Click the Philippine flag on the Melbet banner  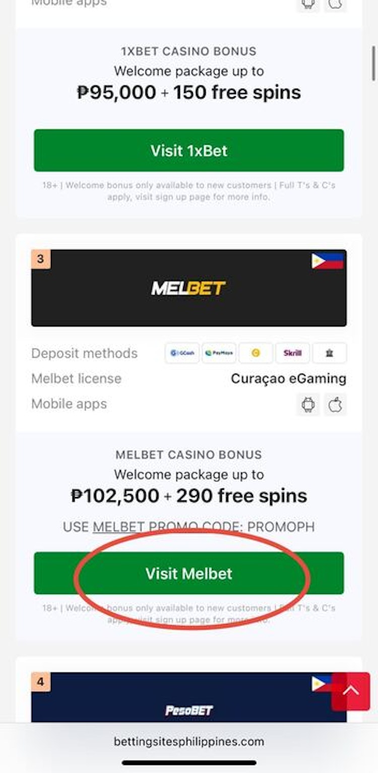click(x=328, y=260)
